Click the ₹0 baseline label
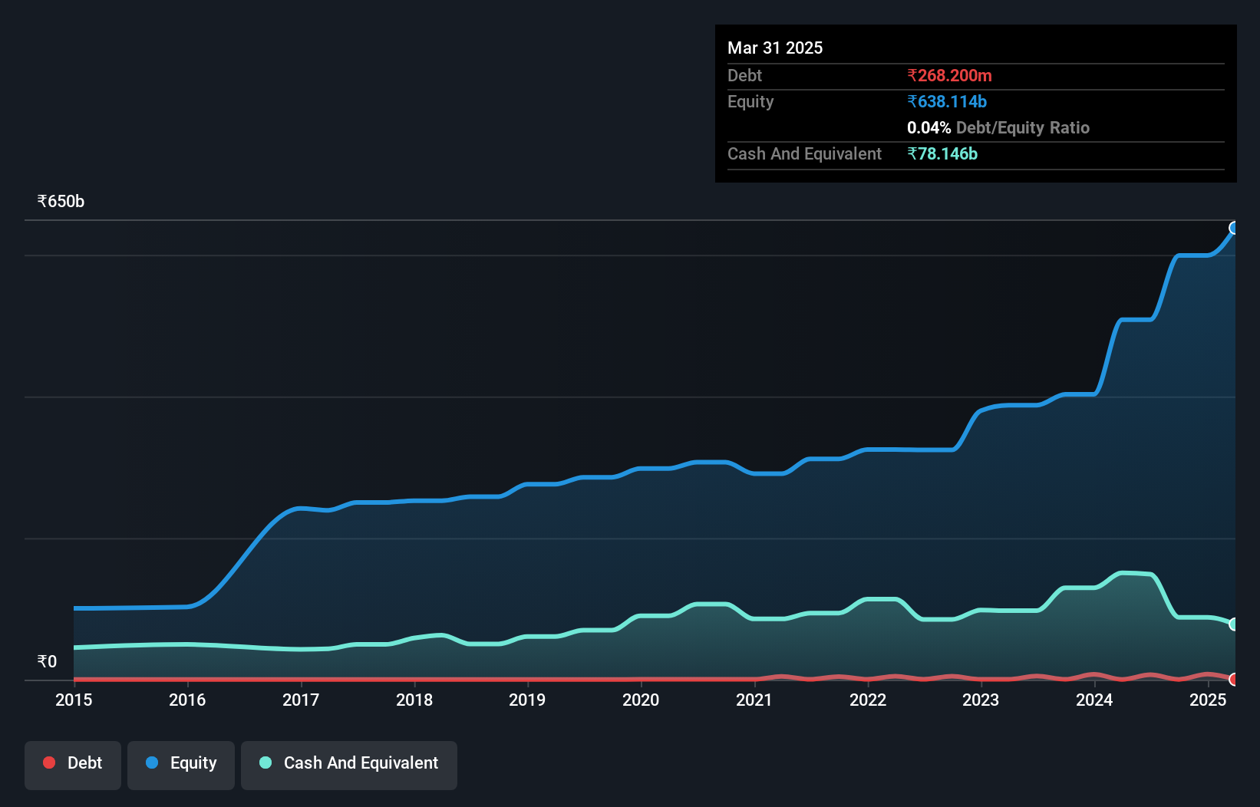1260x807 pixels. point(47,661)
